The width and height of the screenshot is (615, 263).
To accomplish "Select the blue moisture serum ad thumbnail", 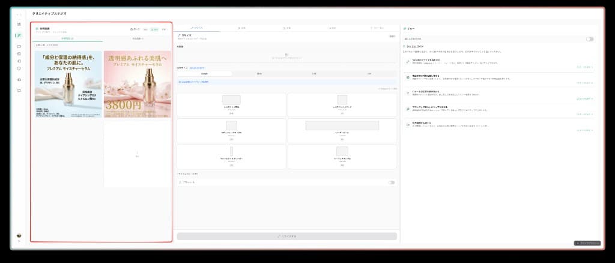I will [x=68, y=84].
